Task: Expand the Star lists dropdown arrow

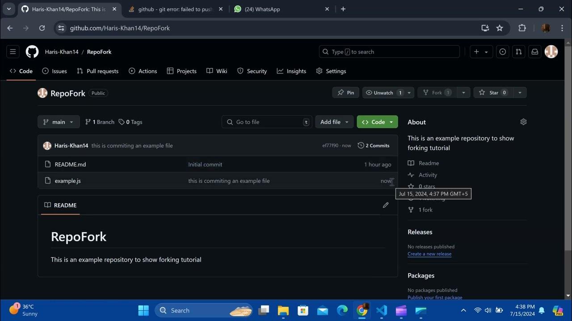Action: (520, 93)
